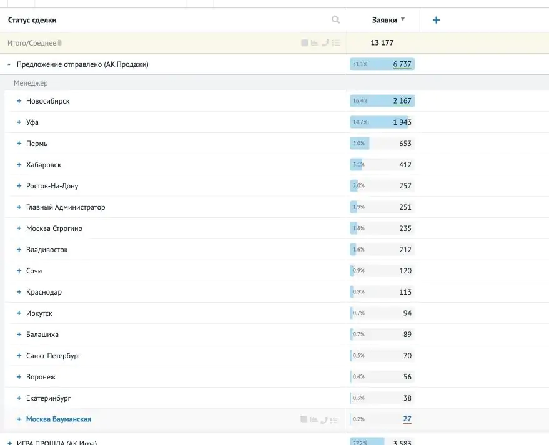549x445 pixels.
Task: Expand the Иркутск row
Action: point(19,313)
